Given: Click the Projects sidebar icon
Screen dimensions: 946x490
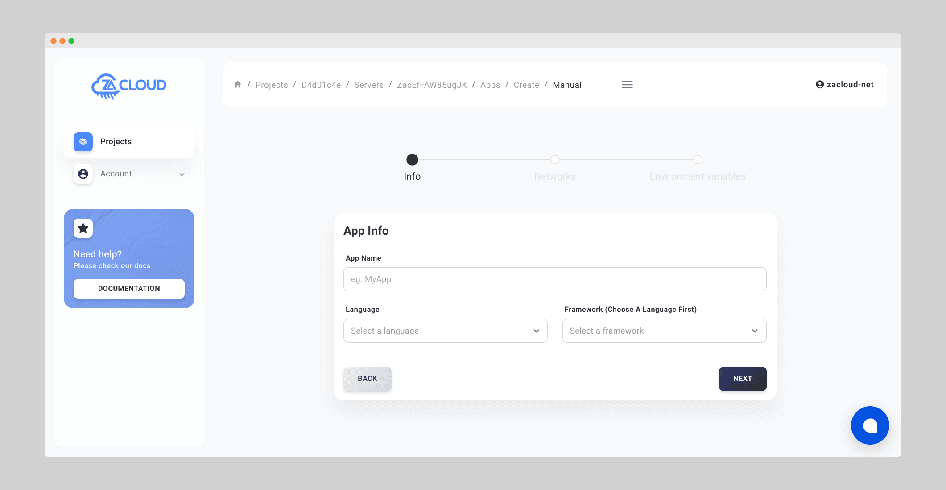Looking at the screenshot, I should tap(83, 141).
